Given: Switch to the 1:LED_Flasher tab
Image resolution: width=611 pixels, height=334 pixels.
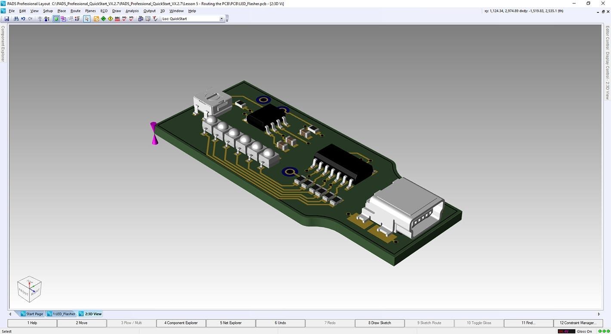Looking at the screenshot, I should coord(63,314).
